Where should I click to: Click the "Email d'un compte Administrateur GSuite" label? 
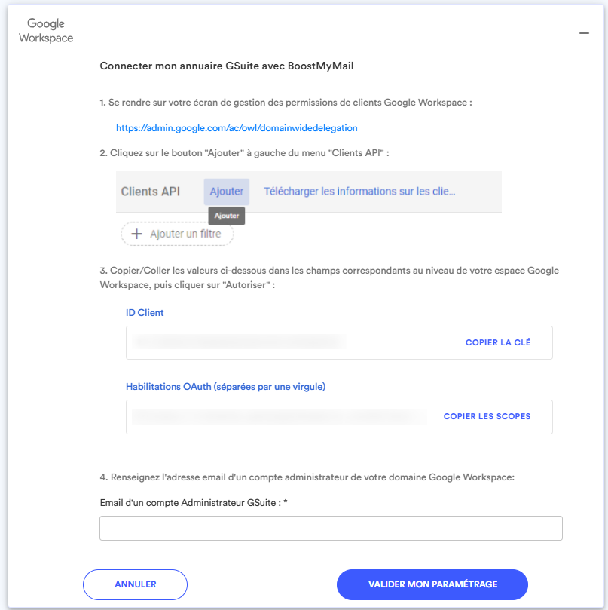coord(194,503)
